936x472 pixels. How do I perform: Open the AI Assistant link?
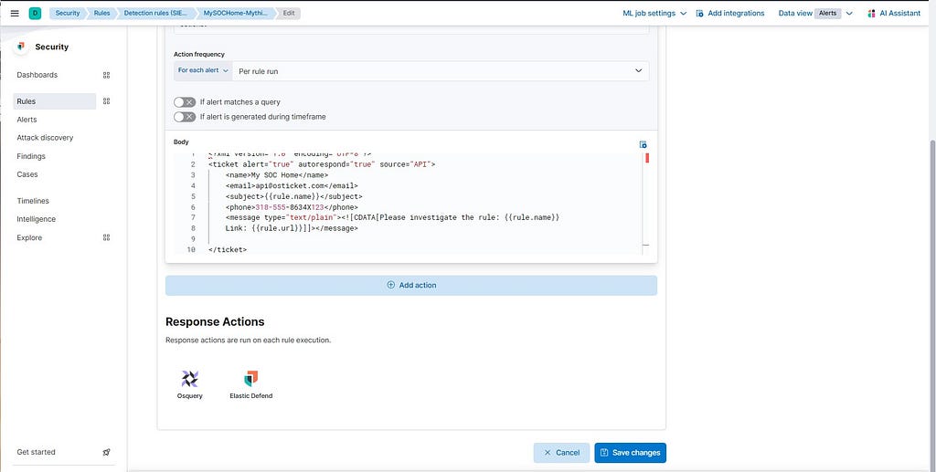tap(894, 13)
